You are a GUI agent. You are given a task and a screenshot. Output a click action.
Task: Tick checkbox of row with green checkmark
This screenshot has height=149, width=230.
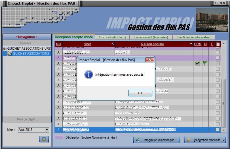pos(218,63)
